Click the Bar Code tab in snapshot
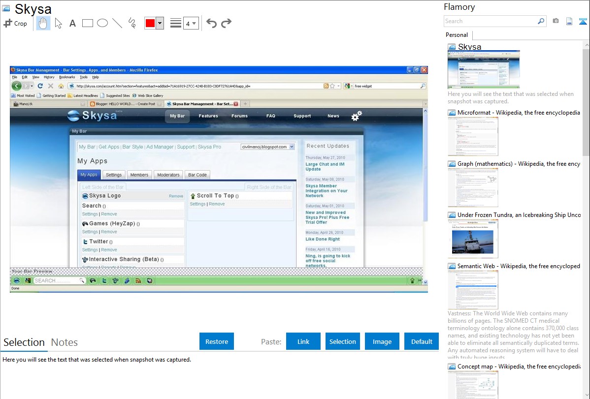Screen dimensions: 590x399 [197, 175]
